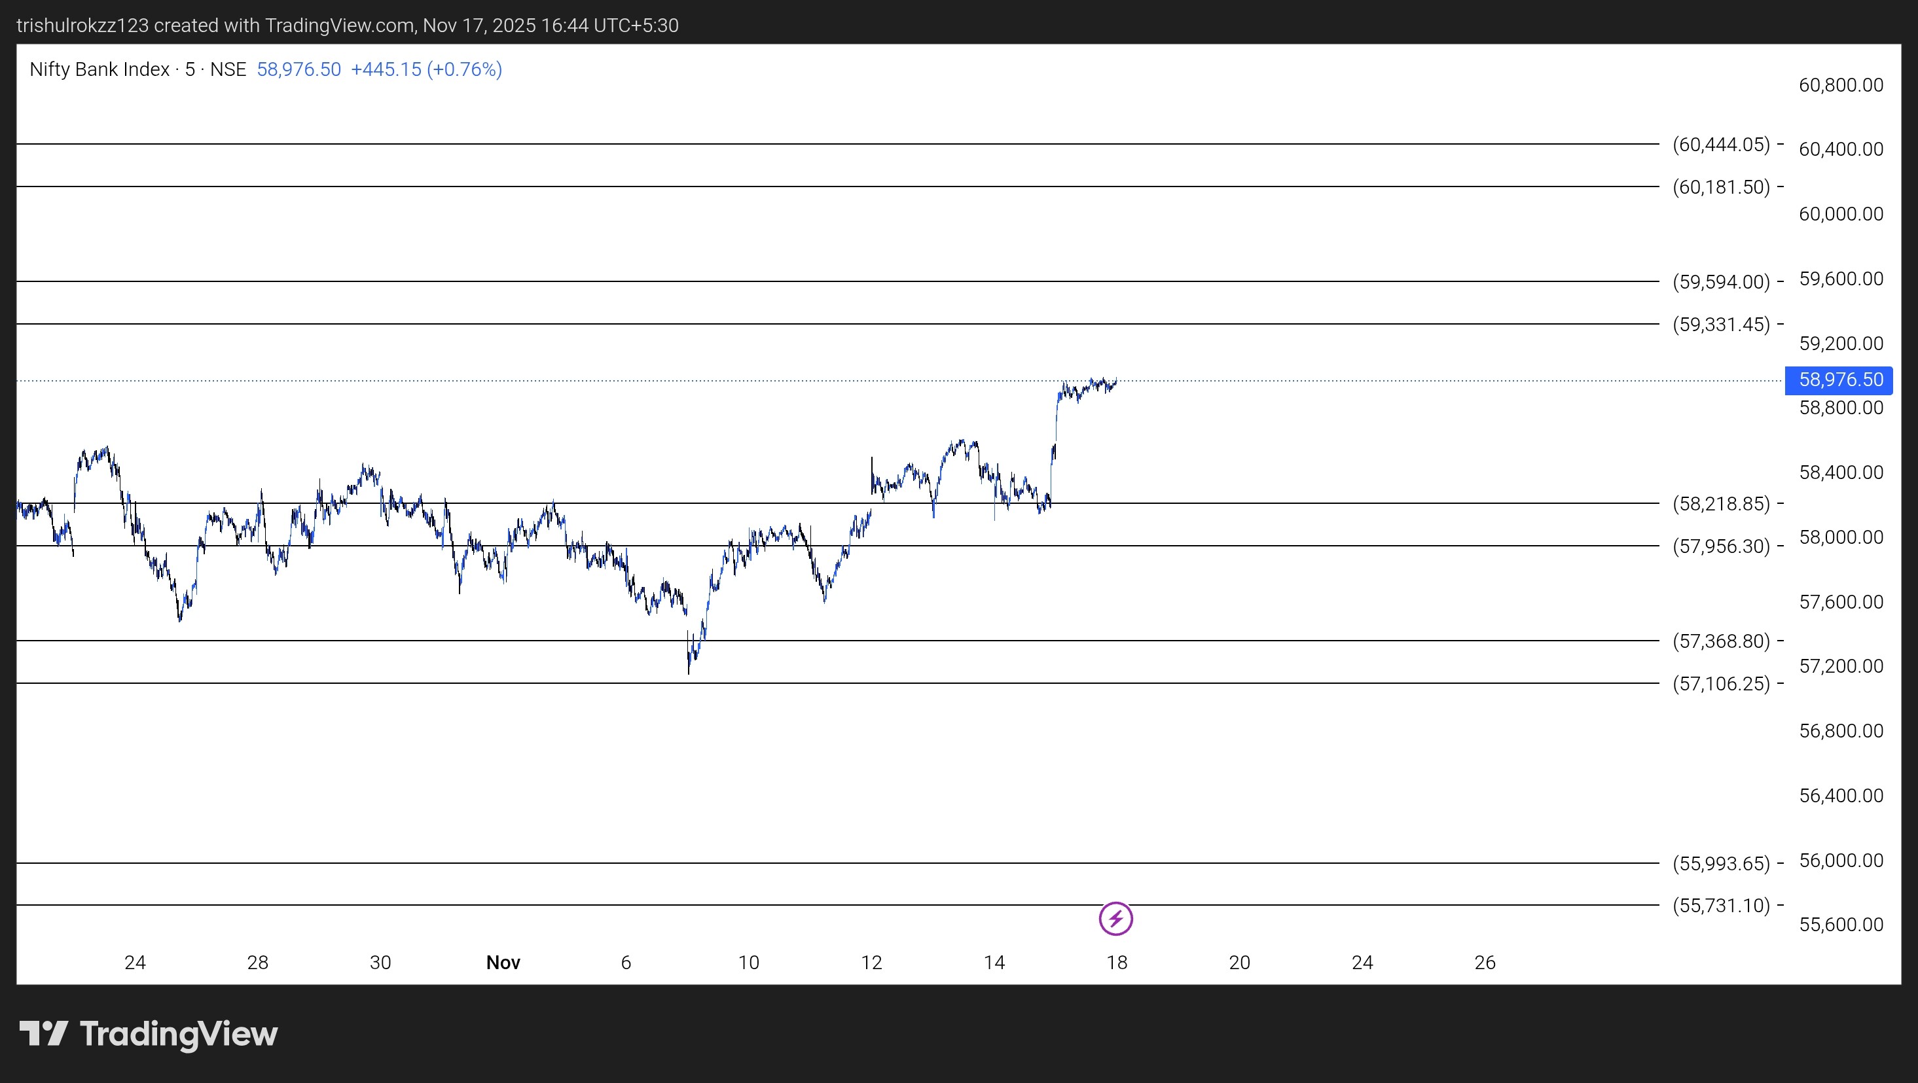Screen dimensions: 1918x1083
Task: Click the blue 58,976.50 current price label
Action: [1840, 380]
